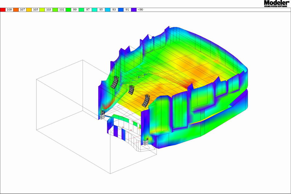
Task: Select the orange 107 legend swatch
Action: [x=16, y=10]
